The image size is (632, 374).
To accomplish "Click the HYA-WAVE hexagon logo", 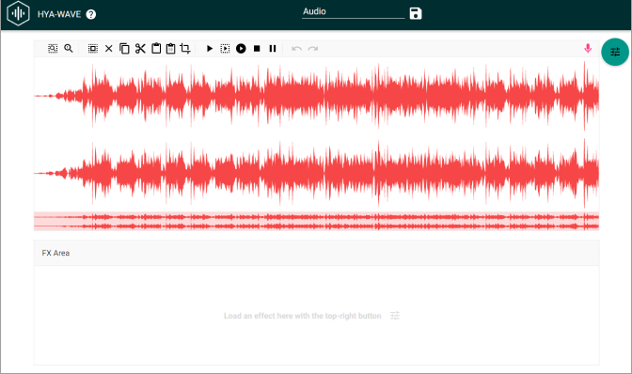I will (18, 14).
